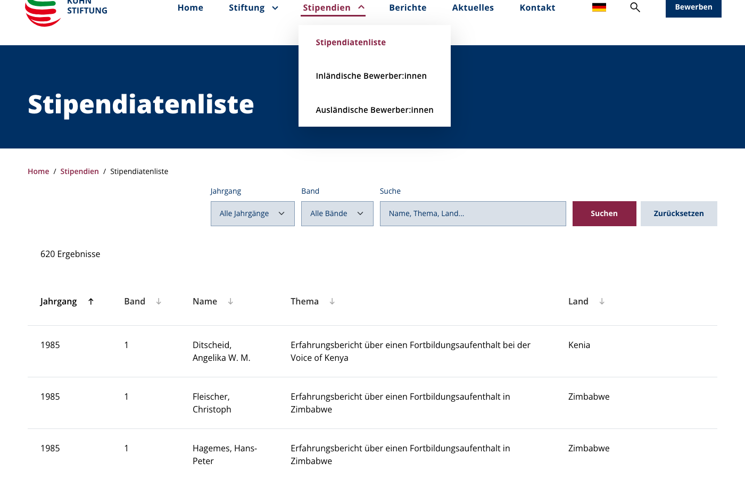Click the search magnifier icon
The height and width of the screenshot is (479, 745).
click(635, 7)
